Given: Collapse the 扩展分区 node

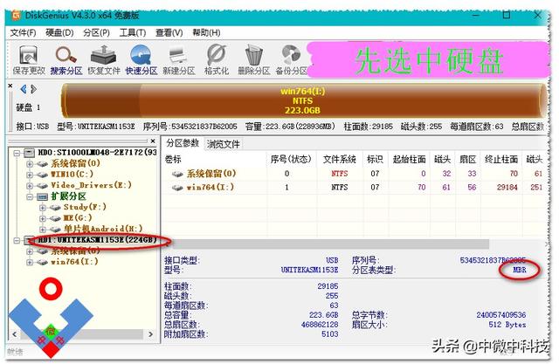Looking at the screenshot, I should pyautogui.click(x=30, y=196).
